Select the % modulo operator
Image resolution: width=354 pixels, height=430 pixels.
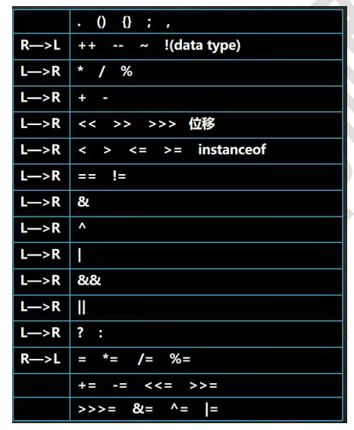(127, 71)
